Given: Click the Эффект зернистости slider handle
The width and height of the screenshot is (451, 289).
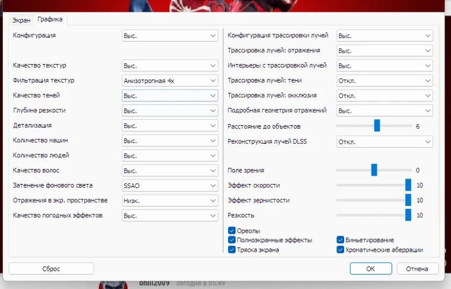Looking at the screenshot, I should pos(408,200).
